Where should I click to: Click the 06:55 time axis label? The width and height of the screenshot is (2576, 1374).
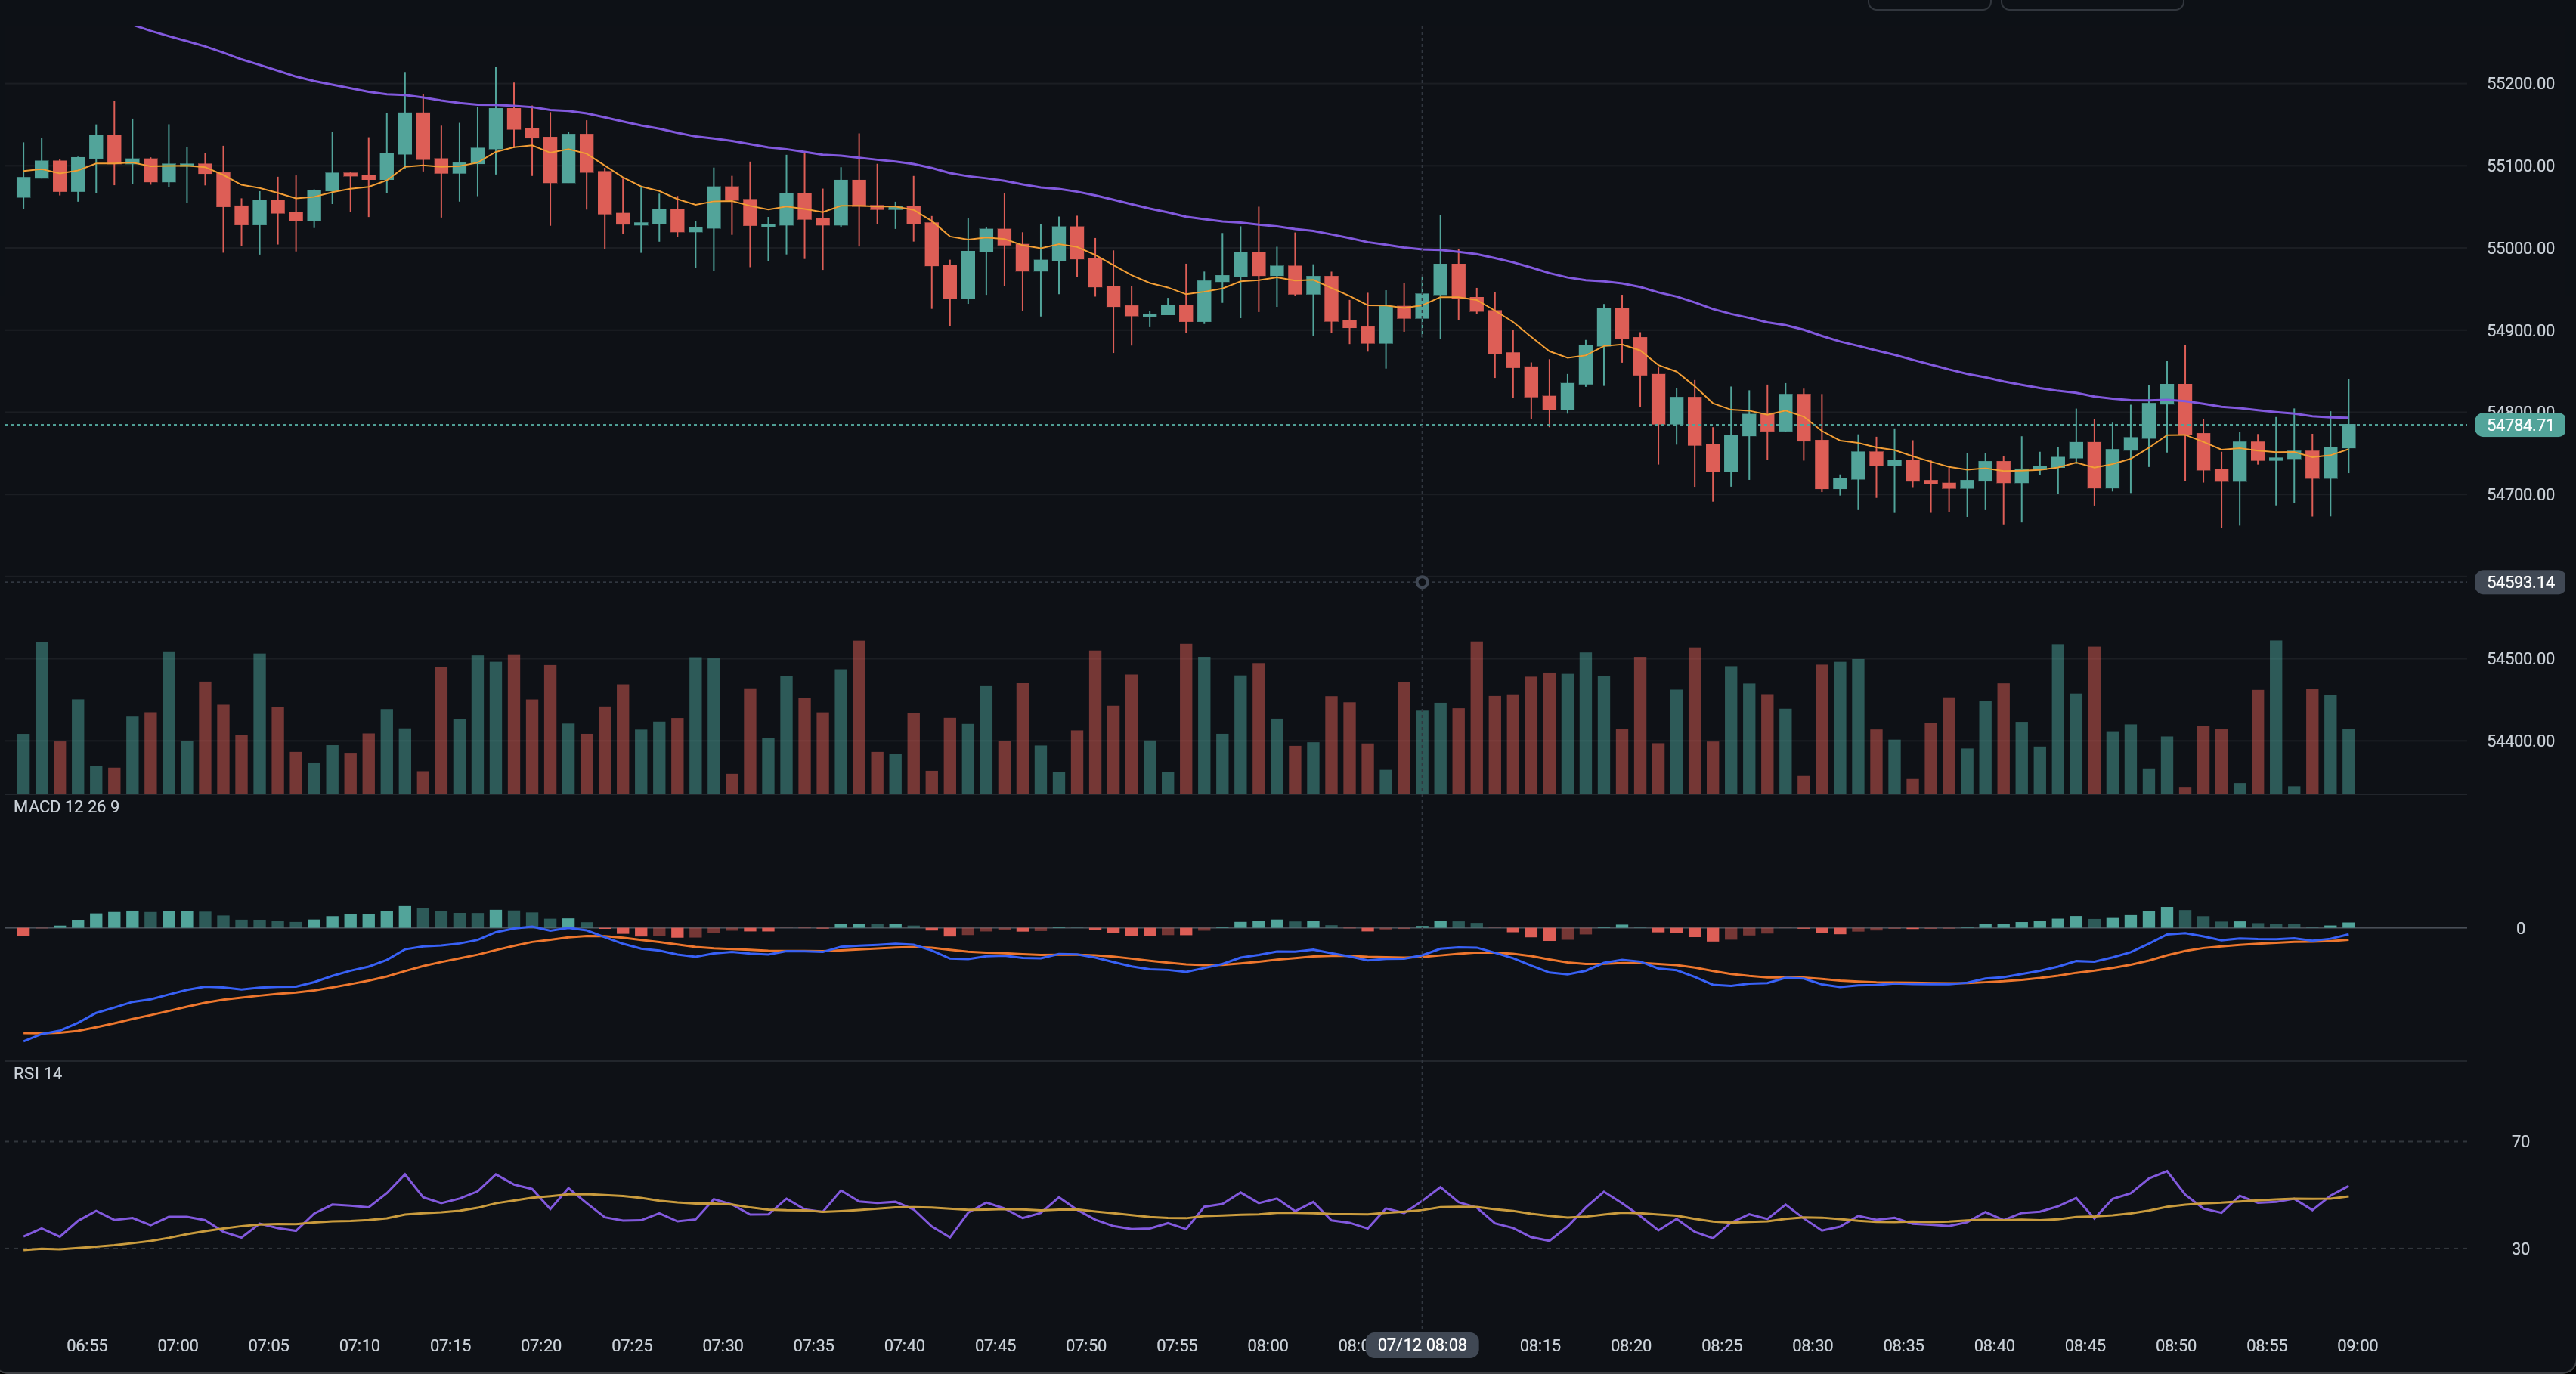pyautogui.click(x=87, y=1345)
